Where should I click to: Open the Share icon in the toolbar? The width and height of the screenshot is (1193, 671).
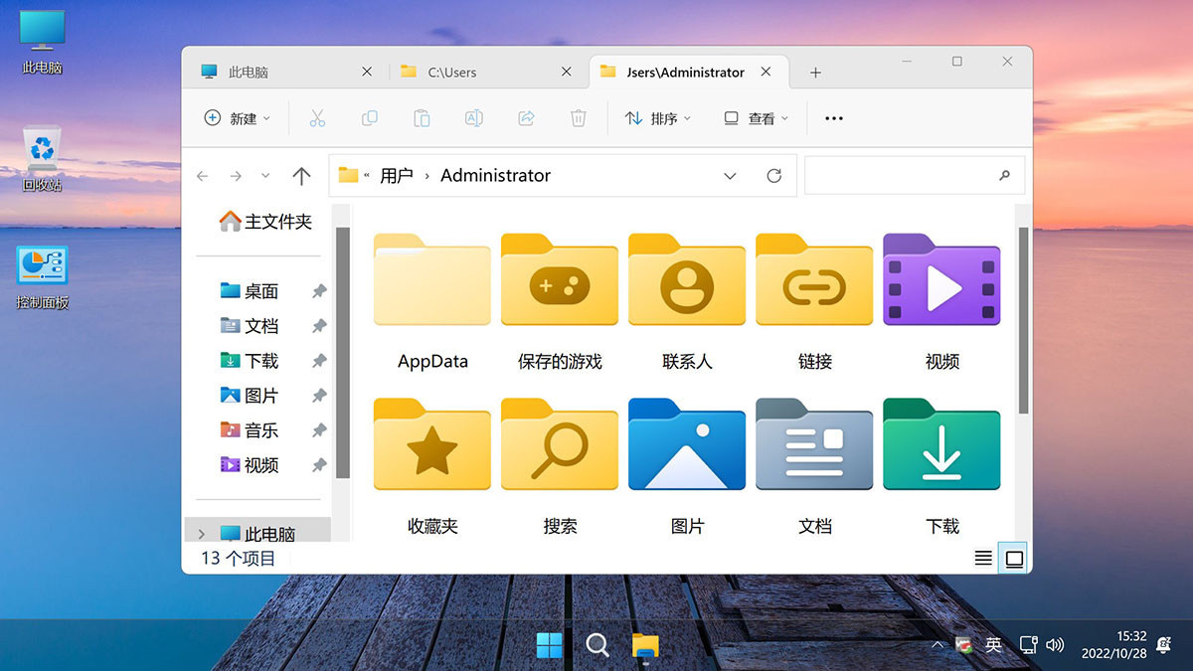pos(525,117)
